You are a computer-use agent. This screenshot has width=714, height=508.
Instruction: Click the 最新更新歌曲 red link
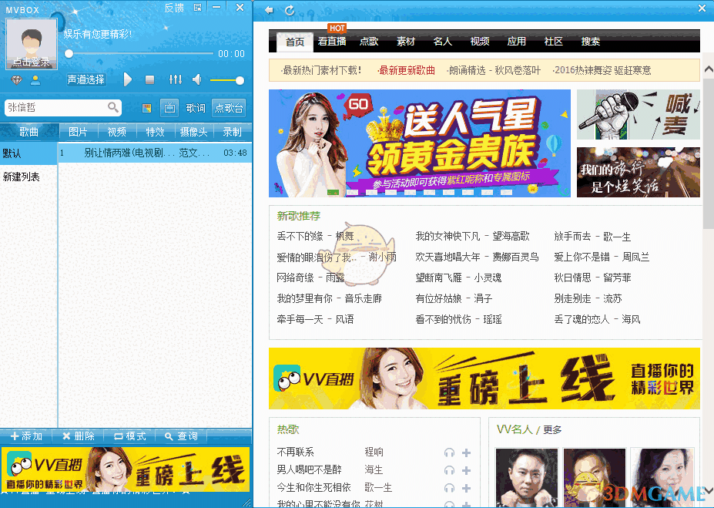[x=406, y=71]
